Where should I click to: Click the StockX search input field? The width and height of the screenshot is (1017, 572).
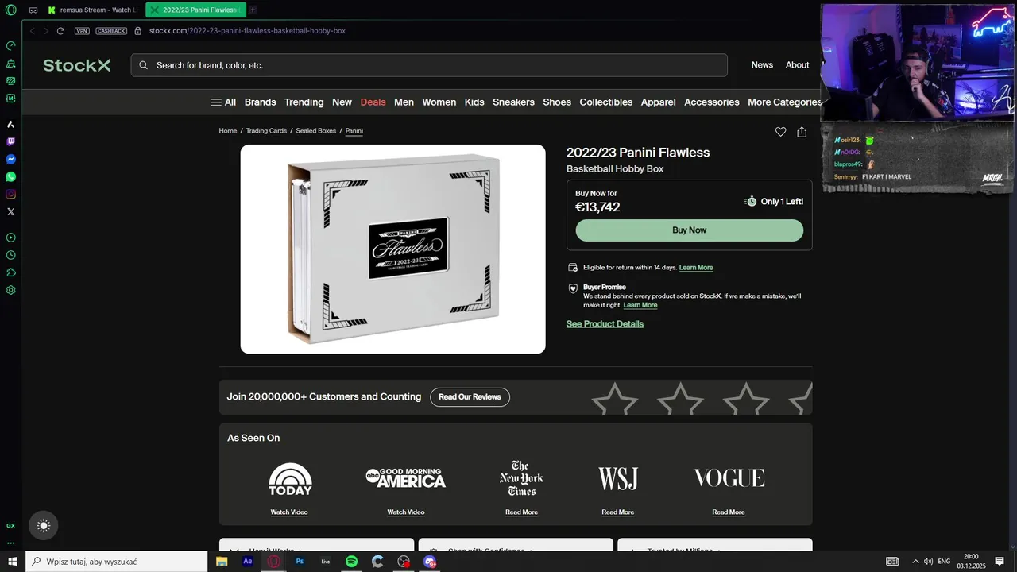429,65
